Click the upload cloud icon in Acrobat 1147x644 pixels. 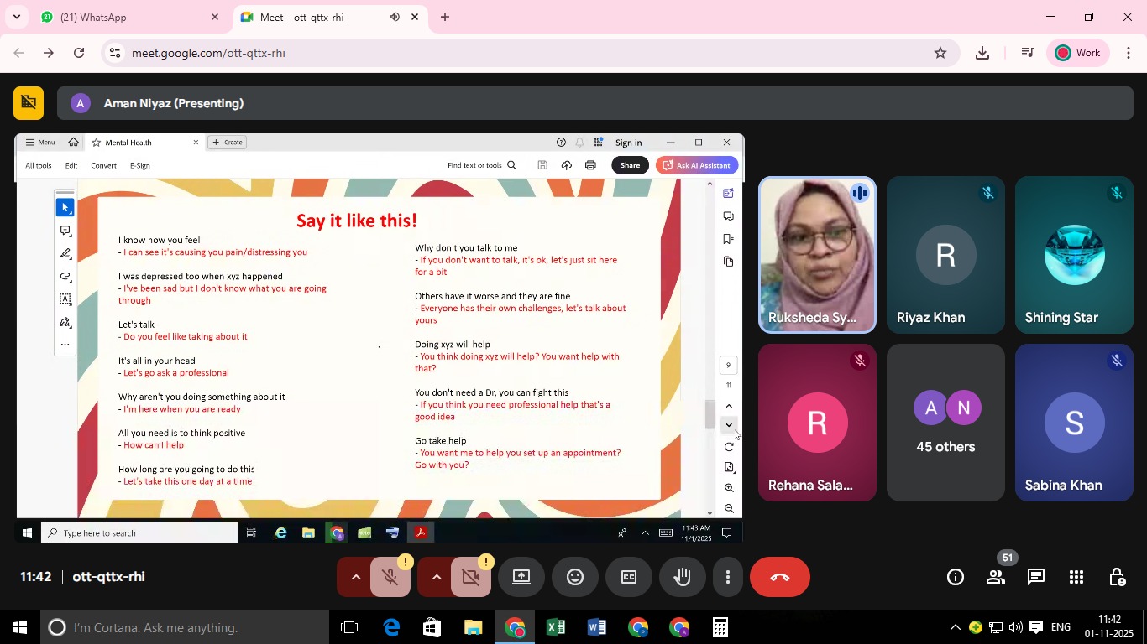[567, 165]
